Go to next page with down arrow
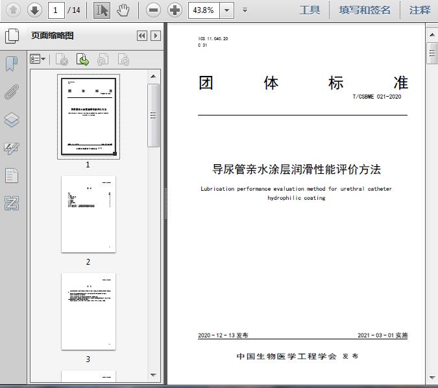Screen dimensions: 438x388 (x=34, y=10)
